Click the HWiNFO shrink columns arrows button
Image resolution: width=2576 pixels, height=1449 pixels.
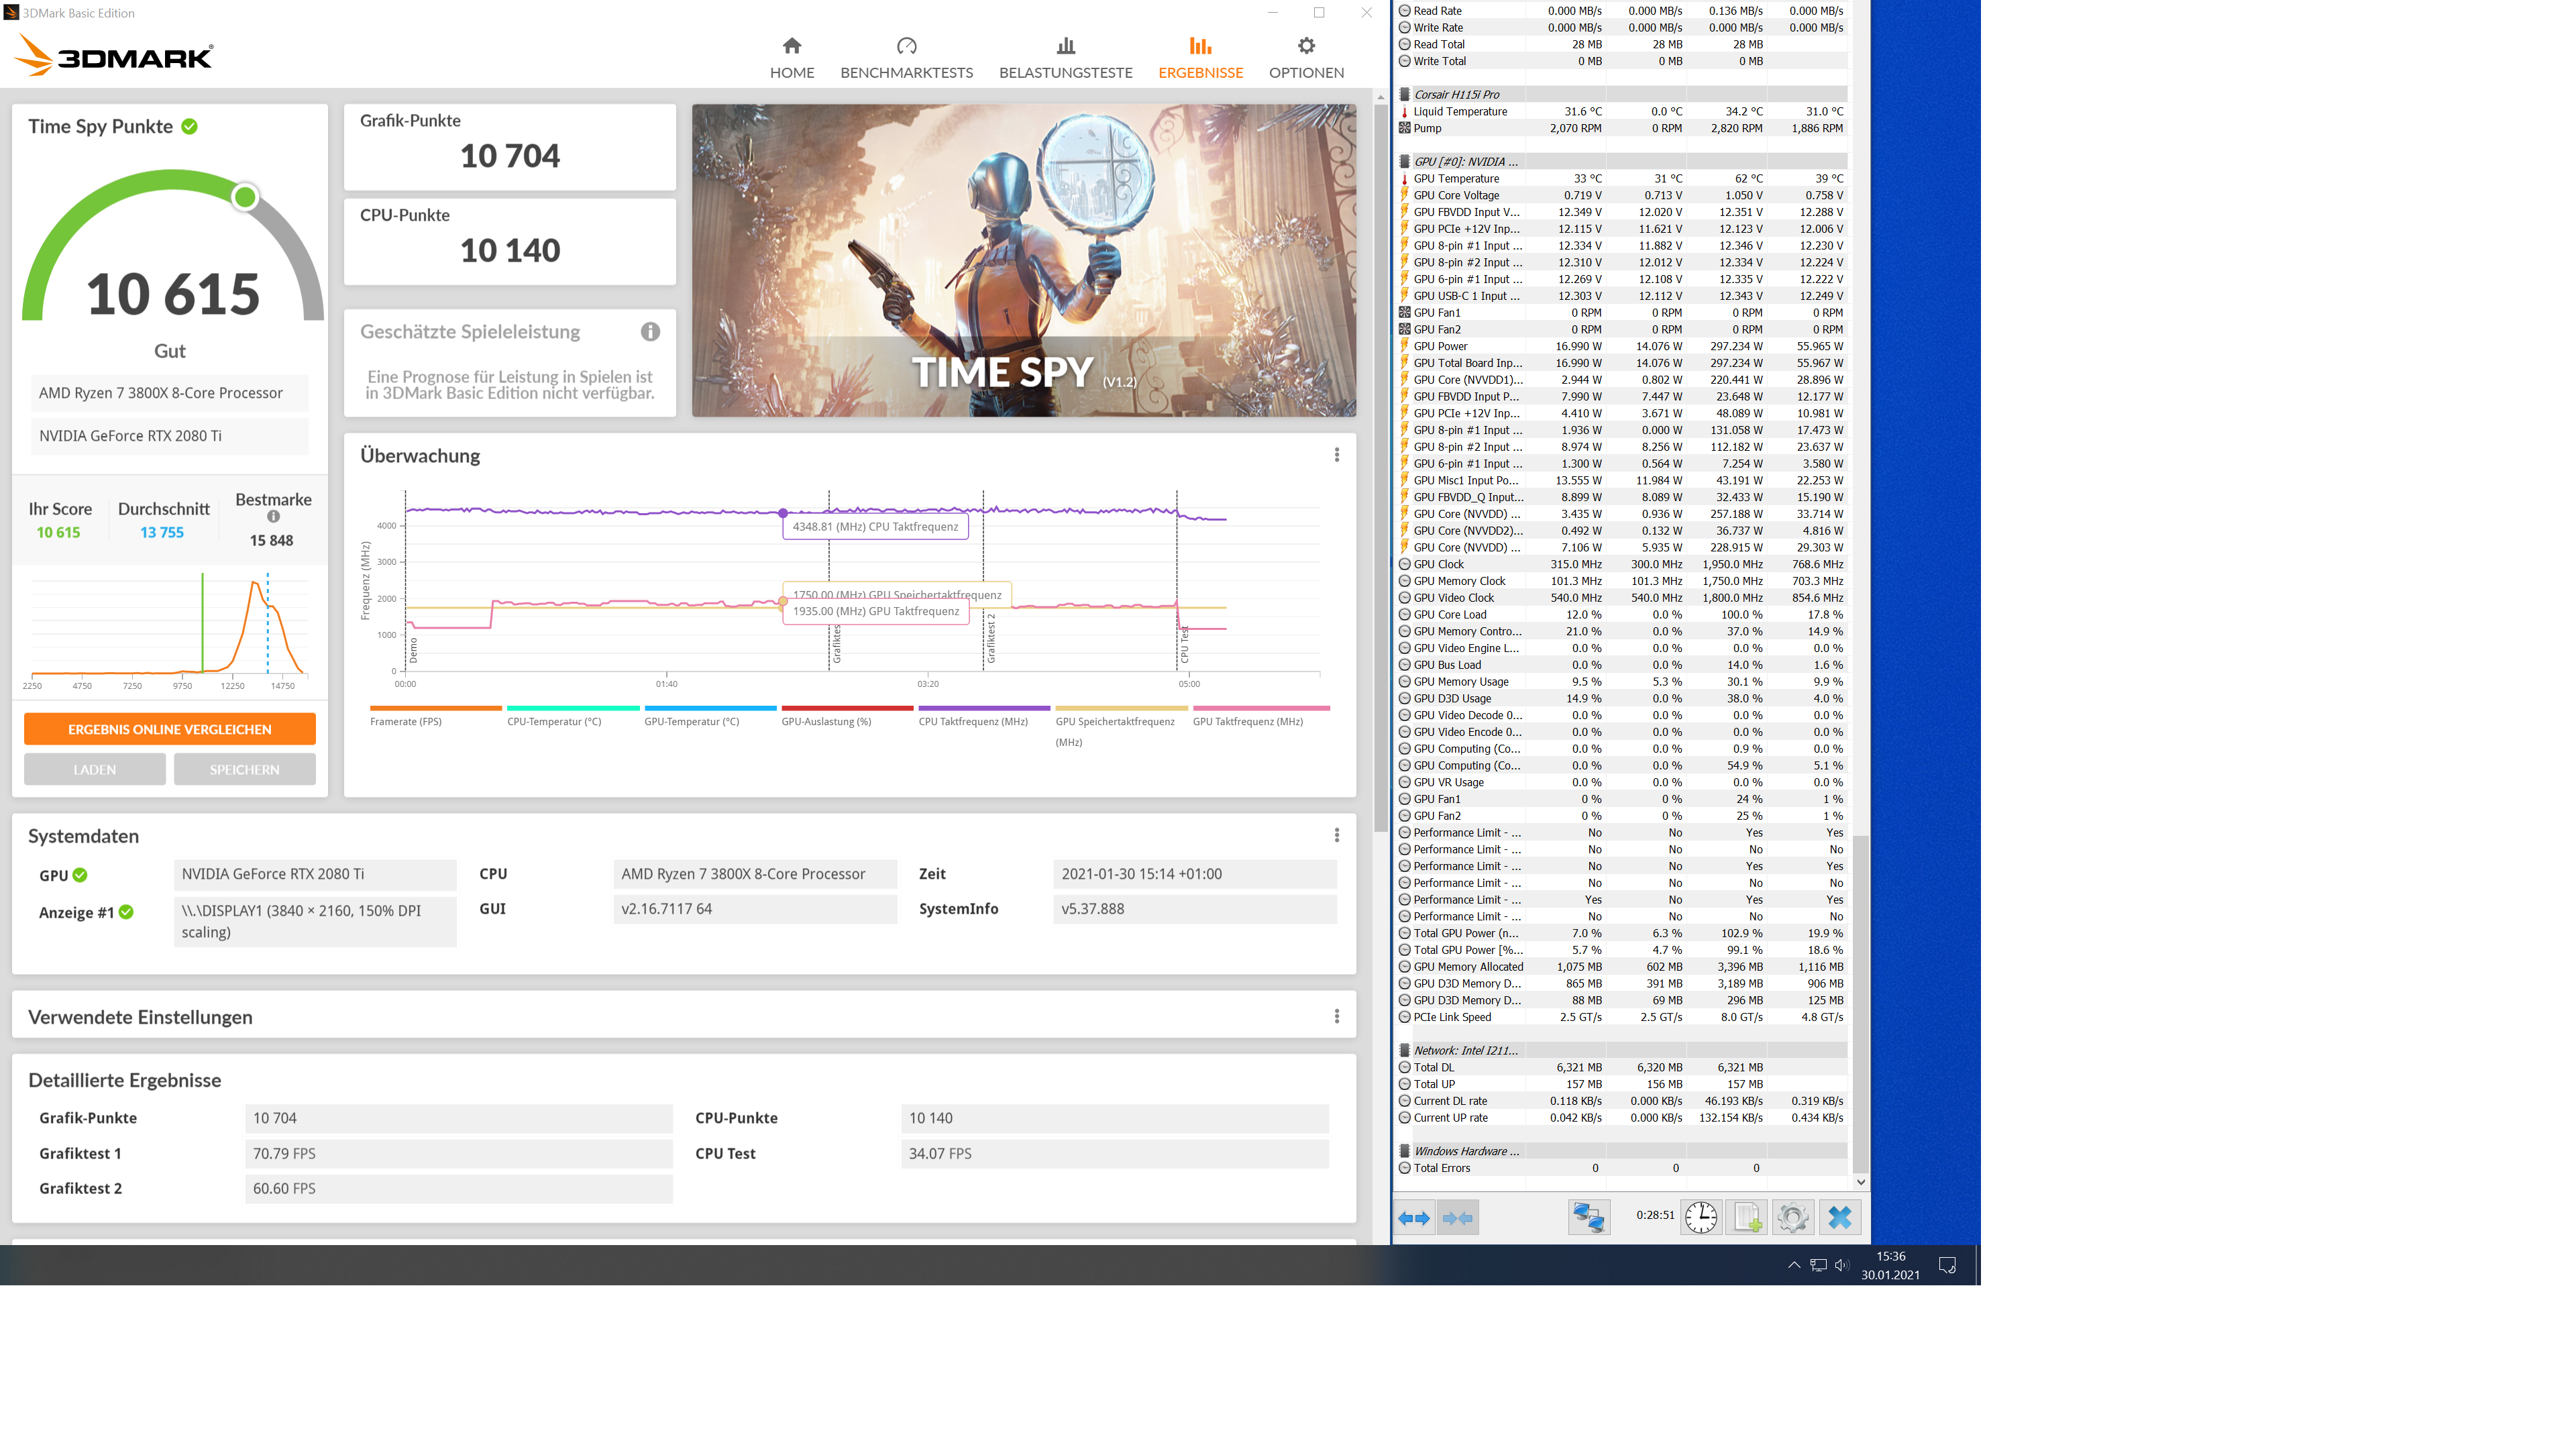[1458, 1217]
